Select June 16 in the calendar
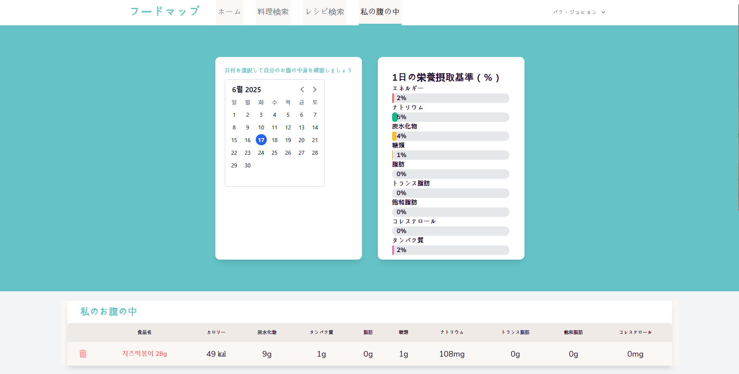This screenshot has width=739, height=374. point(248,140)
